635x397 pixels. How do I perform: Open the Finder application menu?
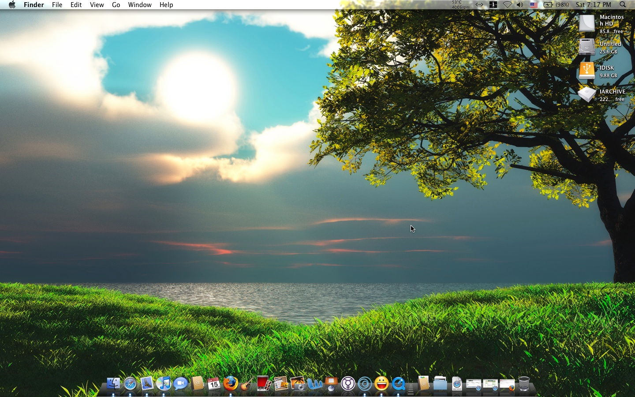34,5
